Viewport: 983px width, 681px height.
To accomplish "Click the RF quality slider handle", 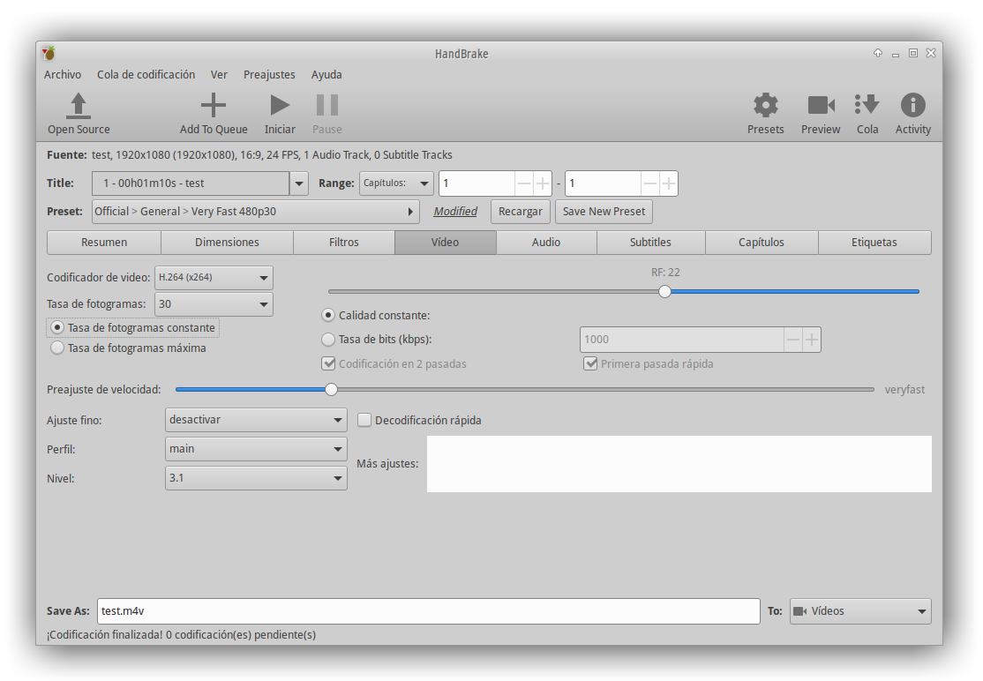I will [664, 292].
